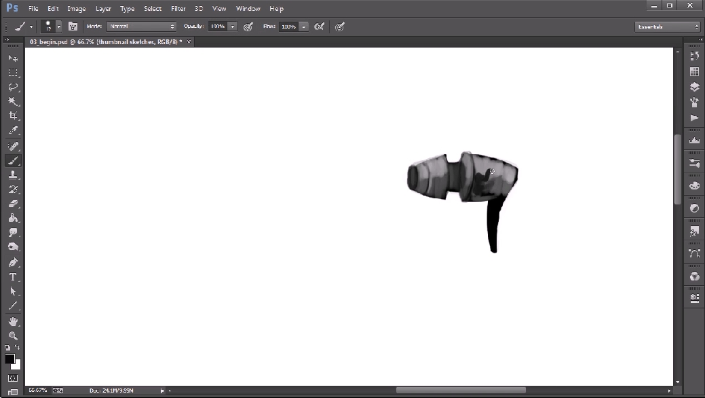The height and width of the screenshot is (398, 705).
Task: Enable airbrush-style build-up effects
Action: (x=318, y=26)
